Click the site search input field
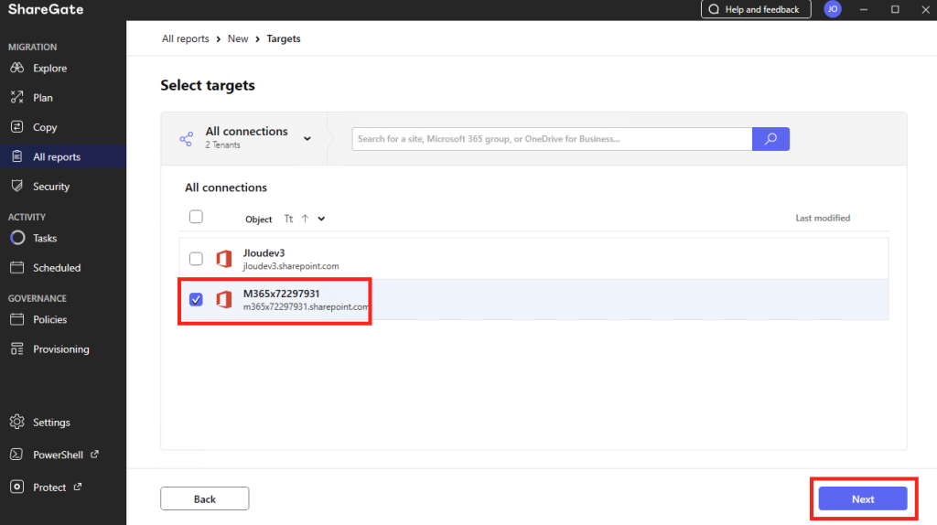This screenshot has width=937, height=525. [552, 138]
